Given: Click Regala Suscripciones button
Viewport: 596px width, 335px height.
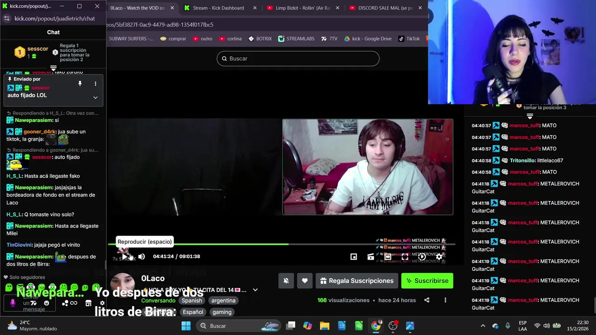Looking at the screenshot, I should 357,281.
